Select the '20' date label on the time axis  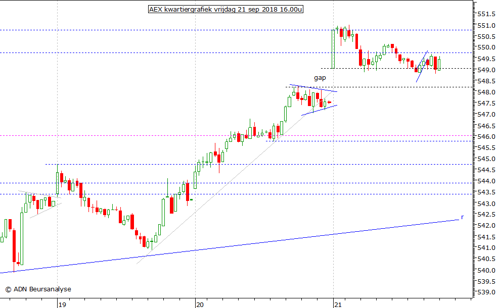tap(200, 304)
